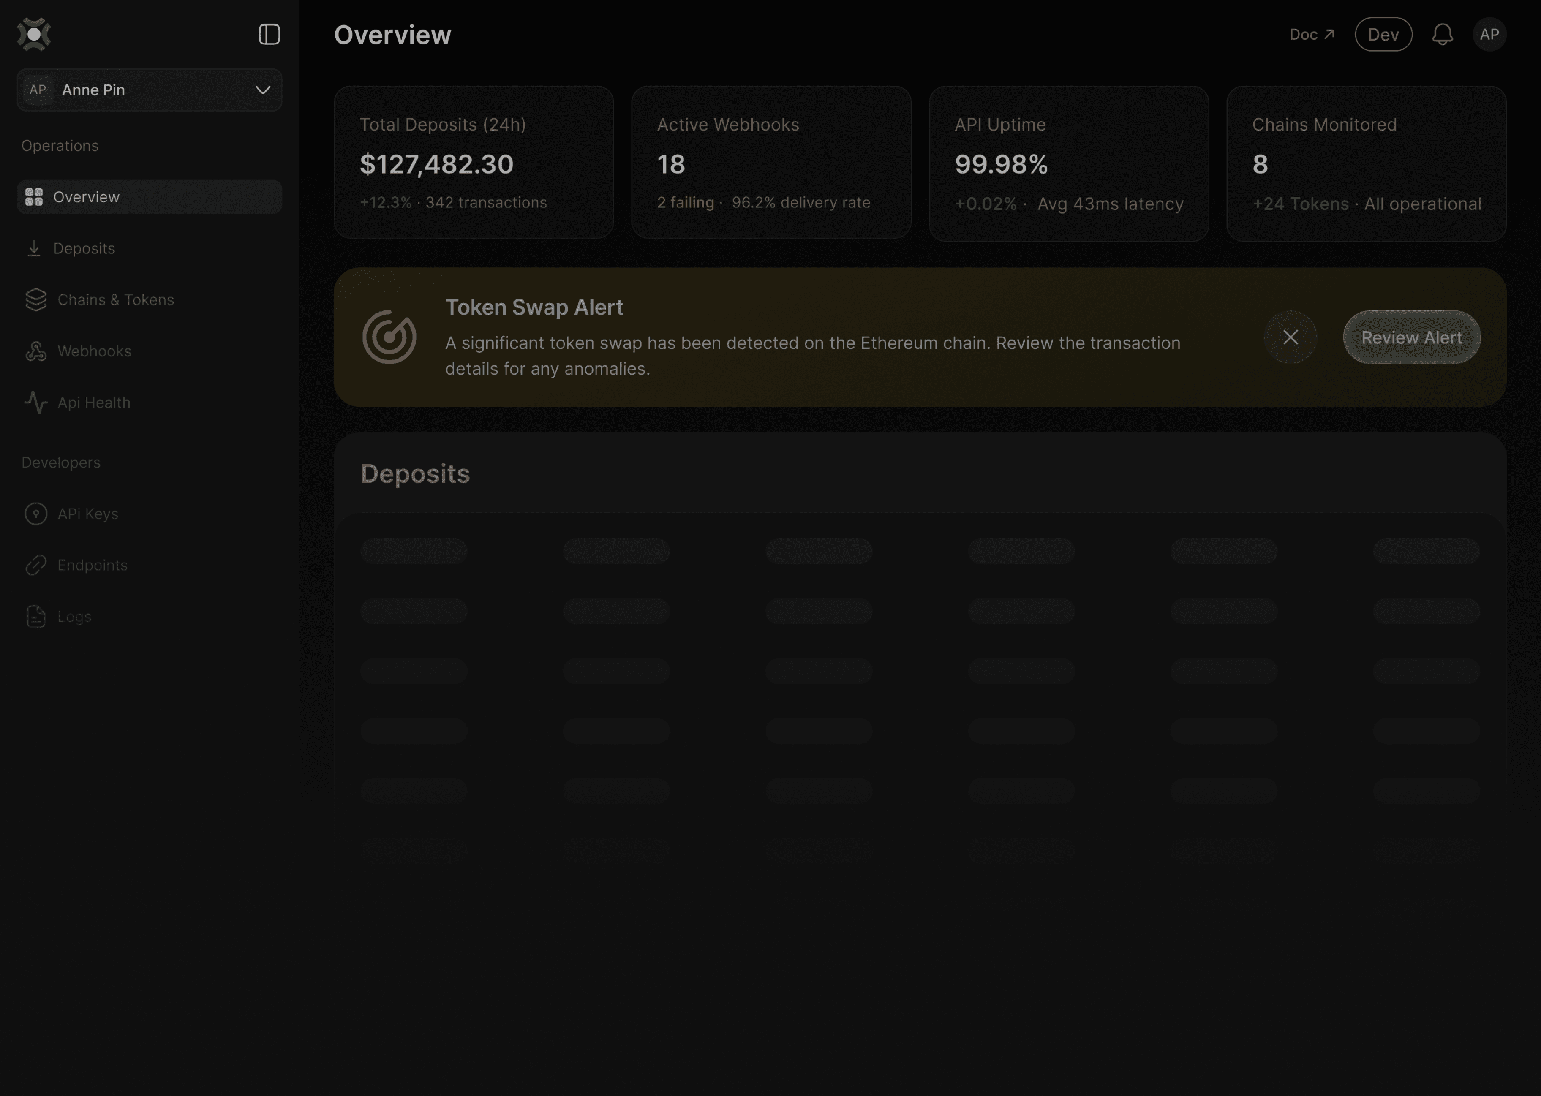1541x1096 pixels.
Task: Click the Logs file icon
Action: [x=36, y=616]
